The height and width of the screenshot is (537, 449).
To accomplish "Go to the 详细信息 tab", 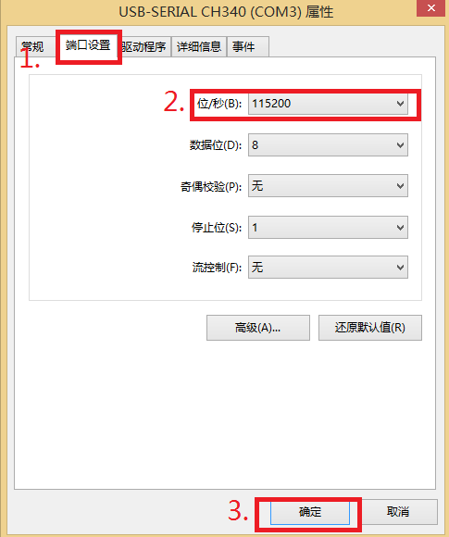I will (199, 46).
